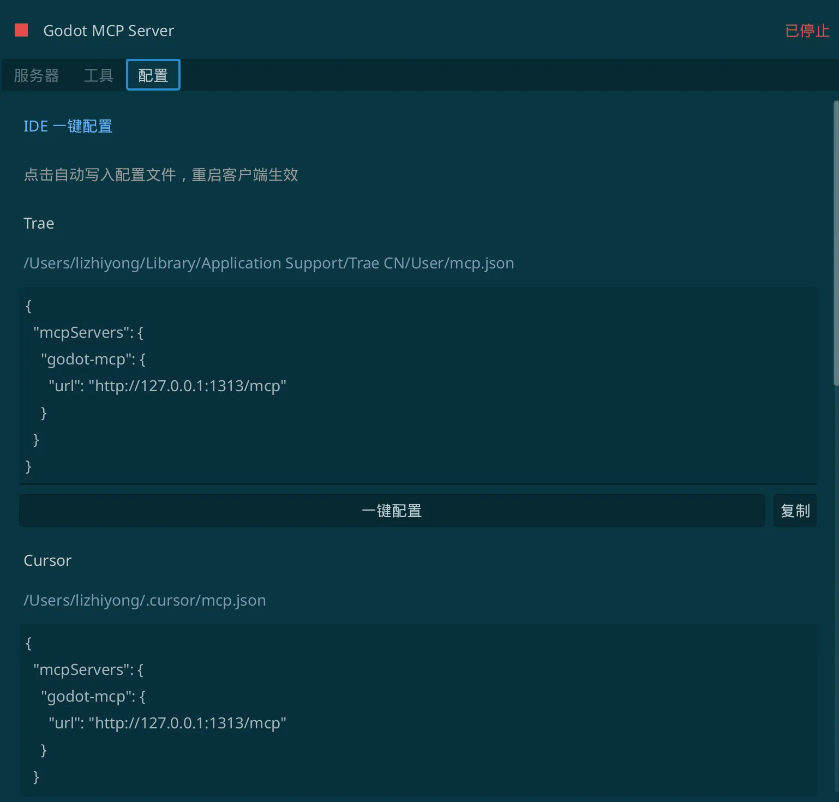
Task: Copy the Trae config with 复制 button
Action: point(795,511)
